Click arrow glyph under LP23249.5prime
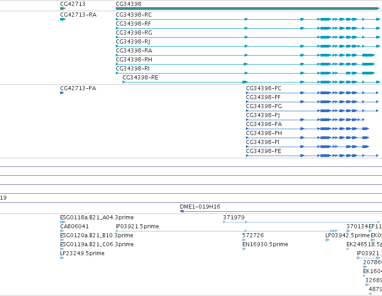The width and height of the screenshot is (382, 296). click(62, 258)
